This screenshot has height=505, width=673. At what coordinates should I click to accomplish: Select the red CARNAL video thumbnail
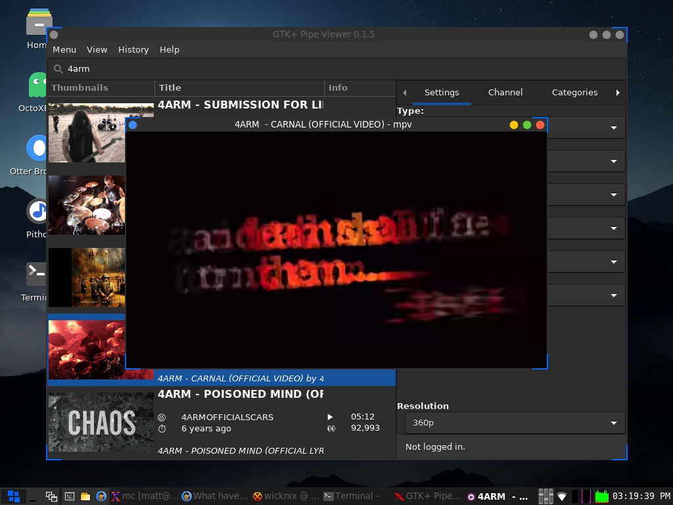tap(87, 350)
